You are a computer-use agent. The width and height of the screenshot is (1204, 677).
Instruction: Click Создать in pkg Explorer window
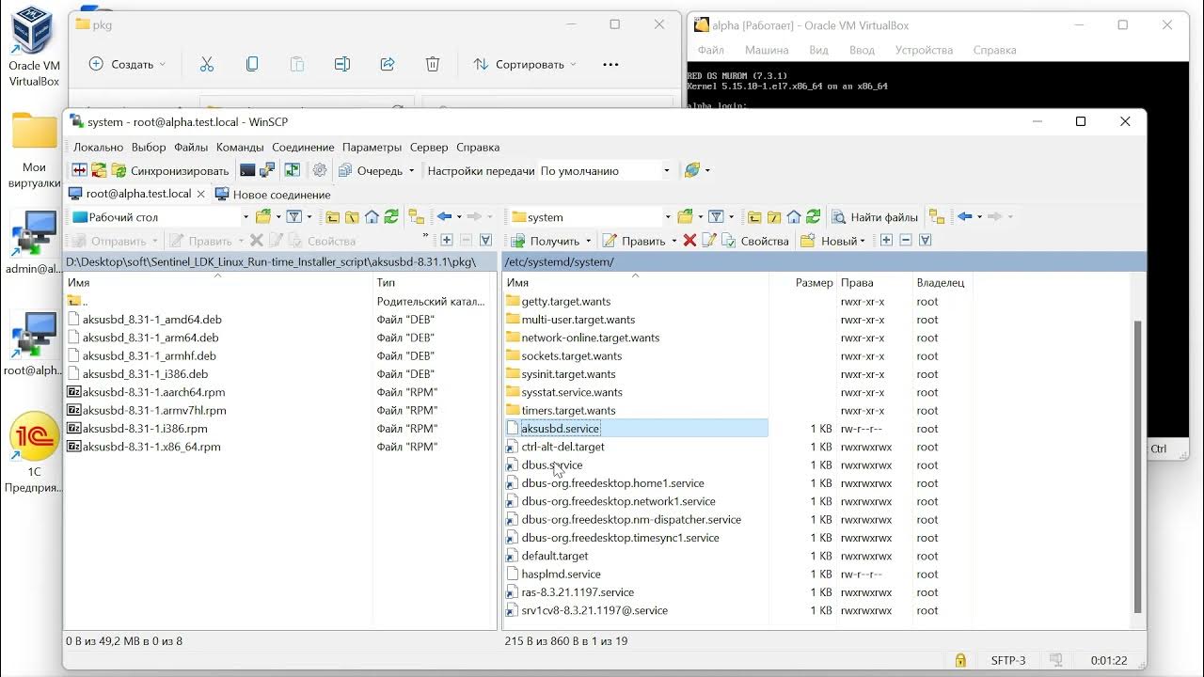[126, 64]
